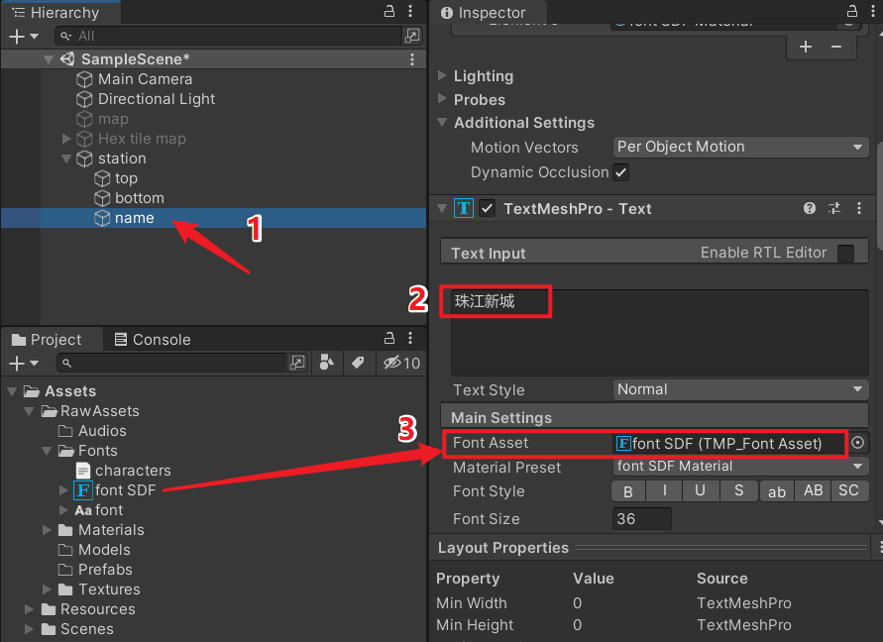Open TextMeshPro component help reference
The width and height of the screenshot is (883, 642).
click(x=810, y=208)
